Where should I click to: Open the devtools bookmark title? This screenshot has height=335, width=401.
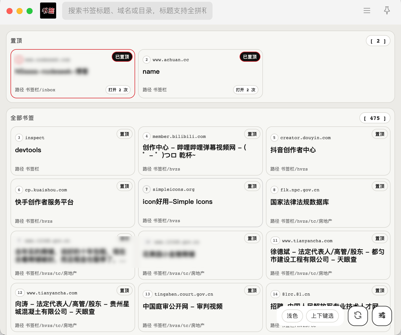click(28, 150)
